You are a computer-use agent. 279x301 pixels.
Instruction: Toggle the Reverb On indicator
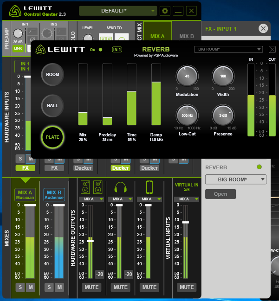(100, 50)
